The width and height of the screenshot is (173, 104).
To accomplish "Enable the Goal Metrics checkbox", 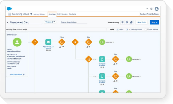I will coord(146,30).
